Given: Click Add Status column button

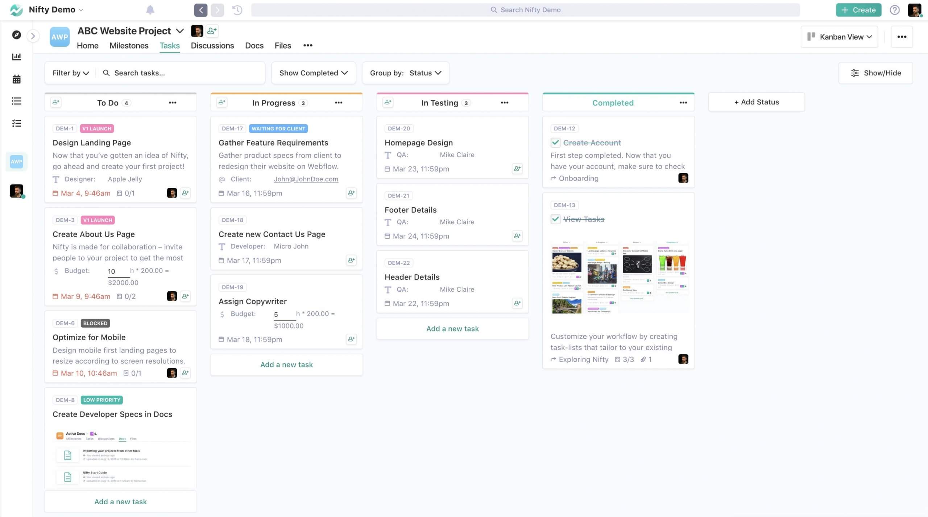Looking at the screenshot, I should pos(757,102).
